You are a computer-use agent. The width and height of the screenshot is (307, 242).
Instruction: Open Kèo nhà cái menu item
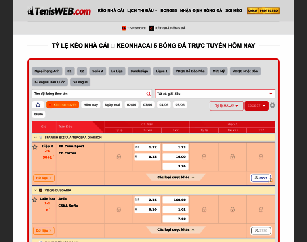[111, 10]
